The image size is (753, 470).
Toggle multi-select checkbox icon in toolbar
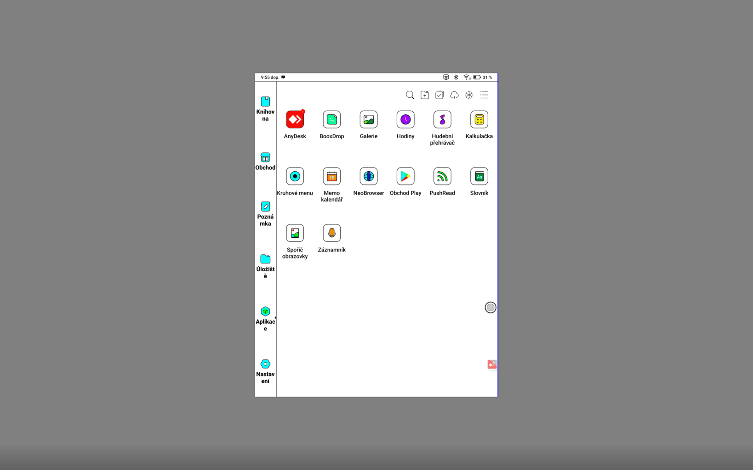439,95
